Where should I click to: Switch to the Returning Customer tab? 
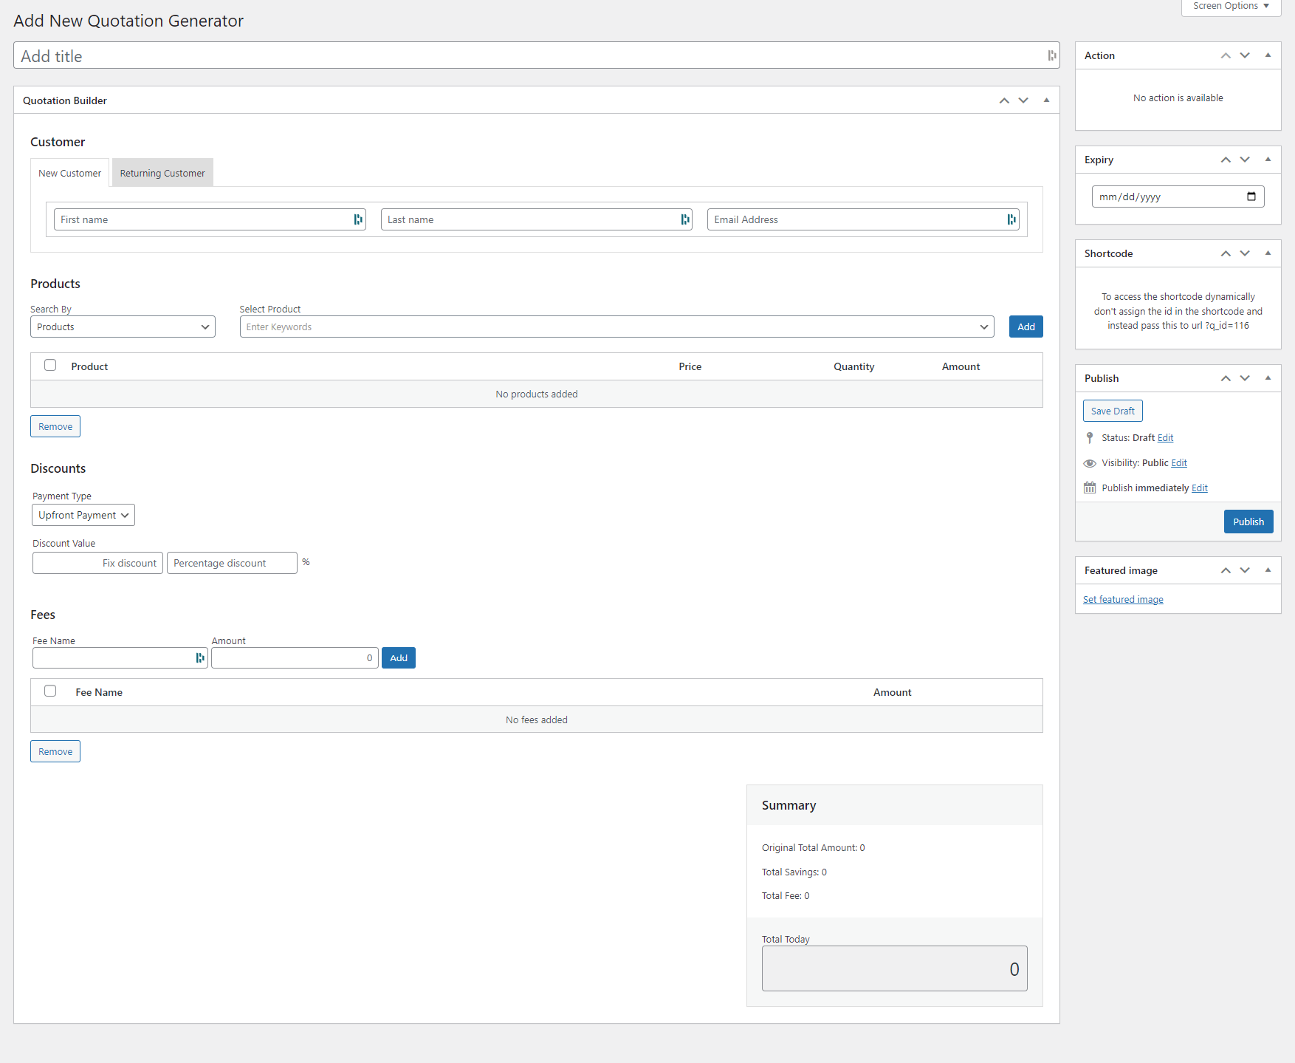coord(162,173)
